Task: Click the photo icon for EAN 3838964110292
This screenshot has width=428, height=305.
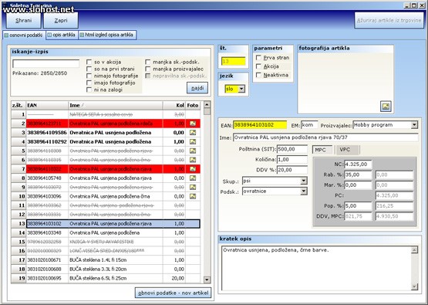Action: click(x=193, y=141)
